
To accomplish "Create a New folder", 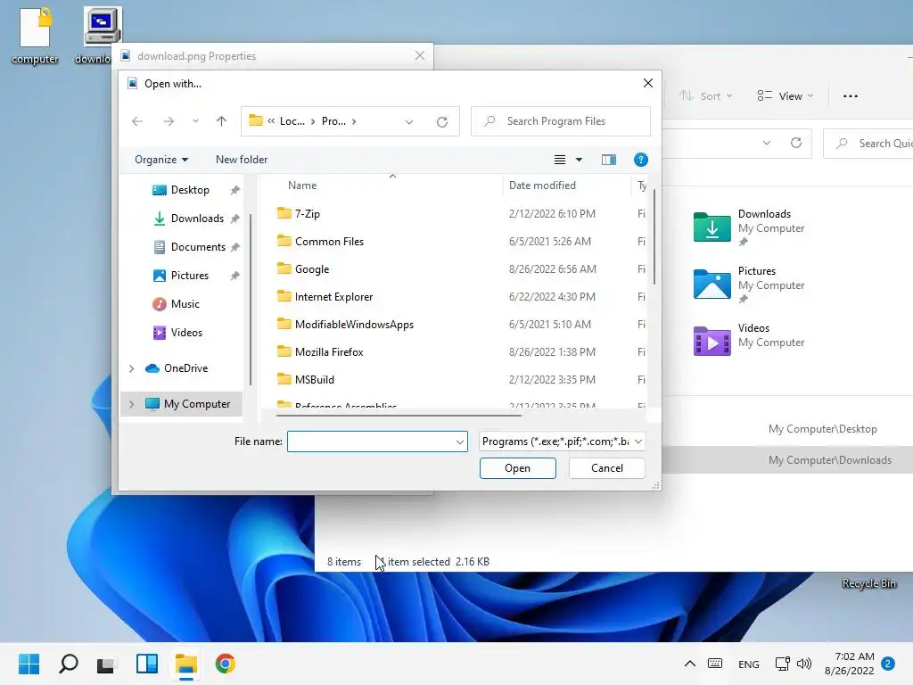I will 242,160.
